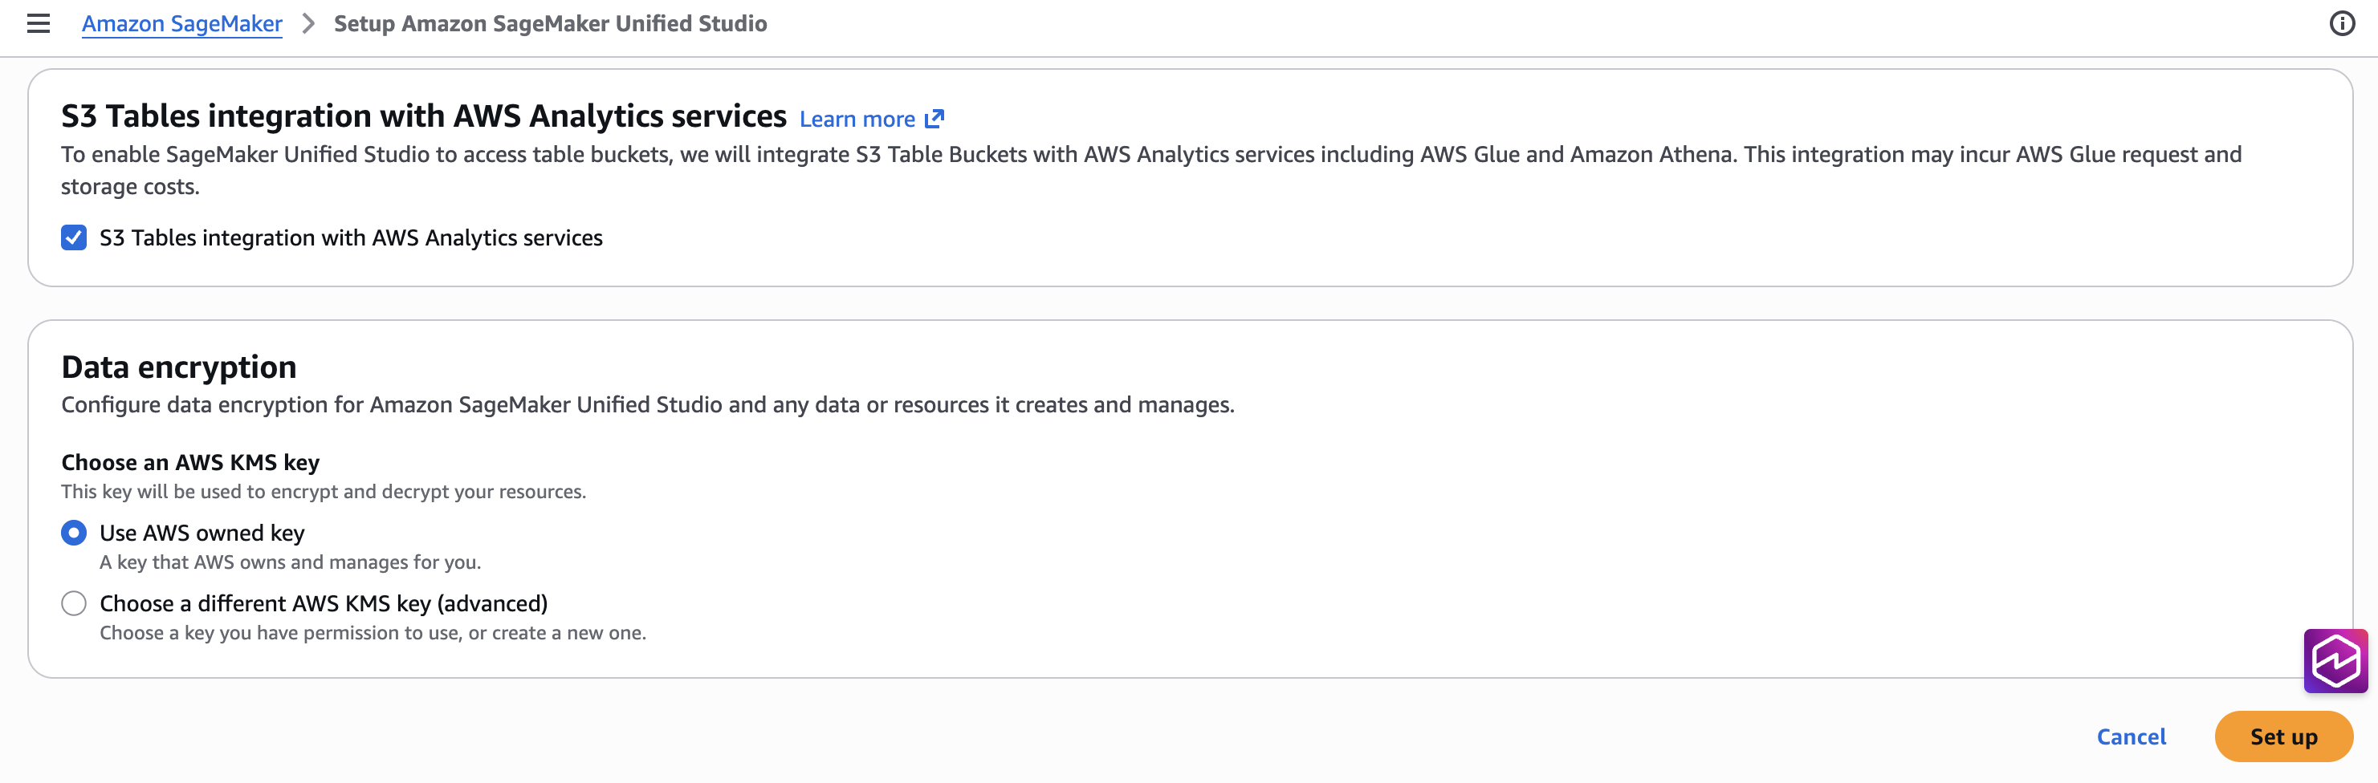2378x783 pixels.
Task: Open the purple SageMaker assistant icon
Action: tap(2335, 660)
